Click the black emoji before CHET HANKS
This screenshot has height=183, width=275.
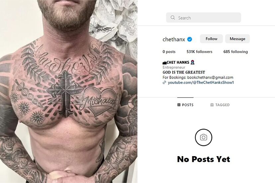coord(164,63)
